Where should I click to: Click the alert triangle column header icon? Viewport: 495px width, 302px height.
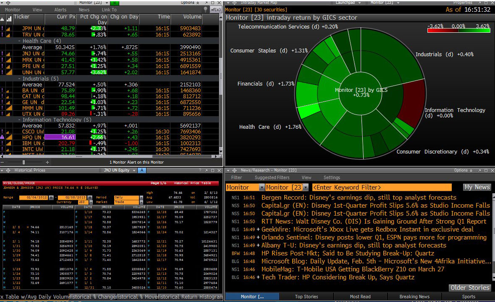click(2, 19)
